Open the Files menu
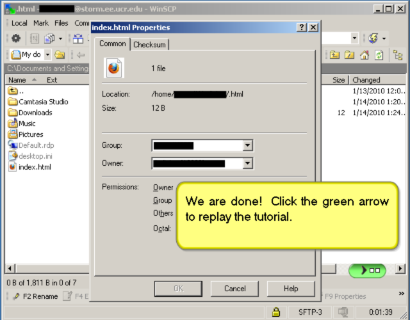The width and height of the screenshot is (410, 320). pos(61,23)
